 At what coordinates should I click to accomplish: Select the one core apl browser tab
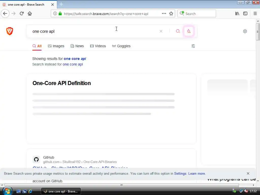[x=28, y=5]
